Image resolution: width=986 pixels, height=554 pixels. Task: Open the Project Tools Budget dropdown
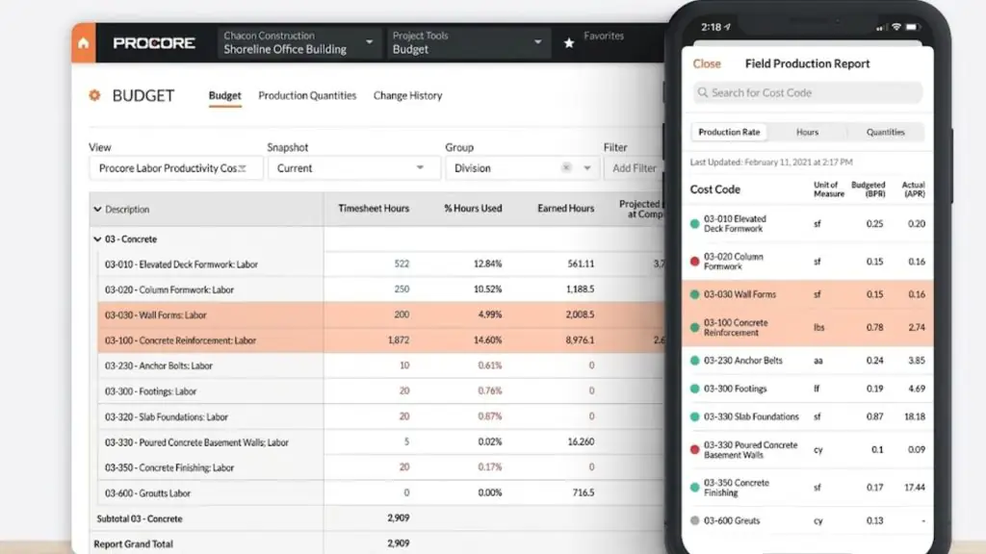468,42
